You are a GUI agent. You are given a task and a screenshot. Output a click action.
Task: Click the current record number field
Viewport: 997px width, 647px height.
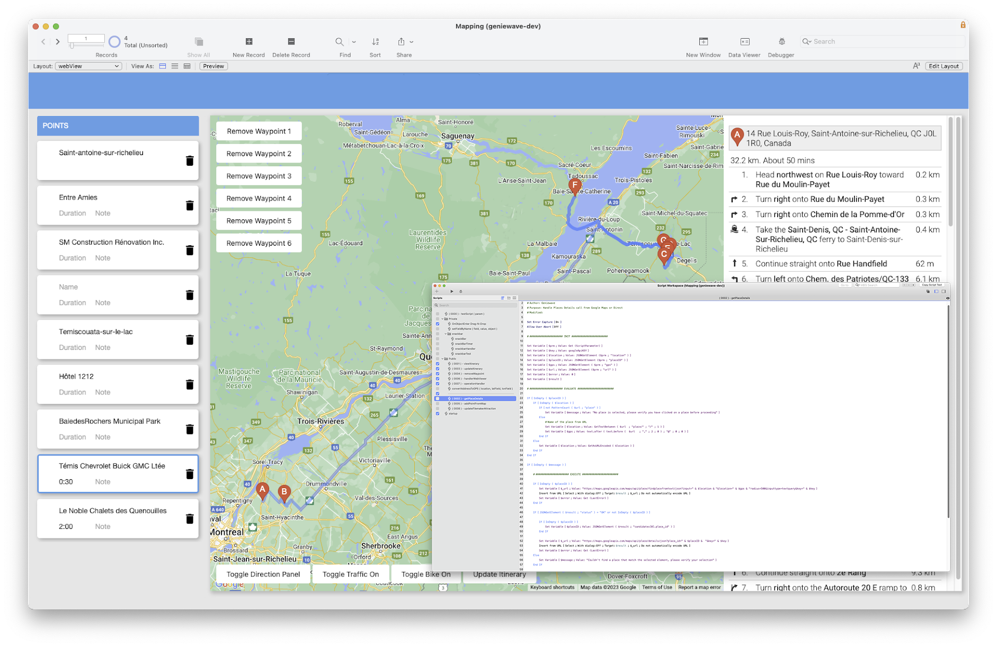(86, 38)
